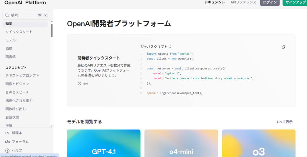Open the 料理本 link
This screenshot has width=307, height=157.
(x=17, y=133)
